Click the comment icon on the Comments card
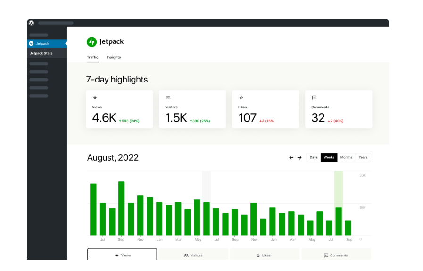This screenshot has width=423, height=271. (x=314, y=98)
